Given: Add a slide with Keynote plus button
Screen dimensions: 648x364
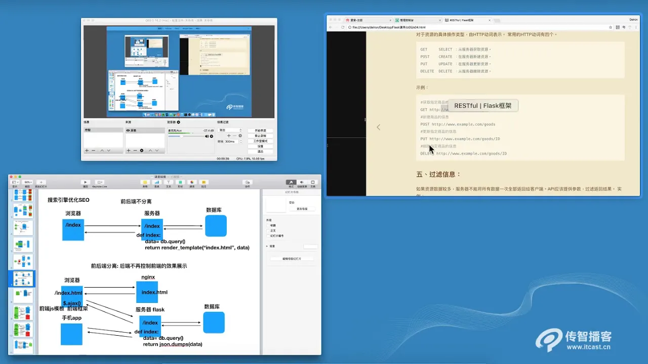Looking at the screenshot, I should click(41, 182).
